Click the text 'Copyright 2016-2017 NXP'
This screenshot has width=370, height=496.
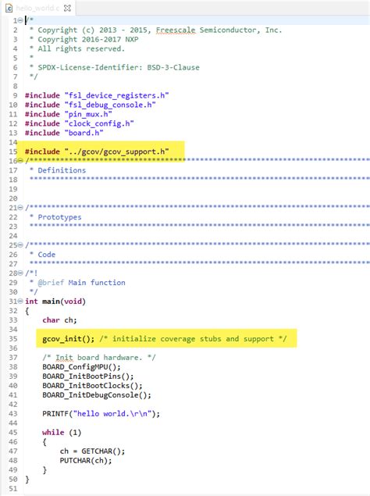88,39
